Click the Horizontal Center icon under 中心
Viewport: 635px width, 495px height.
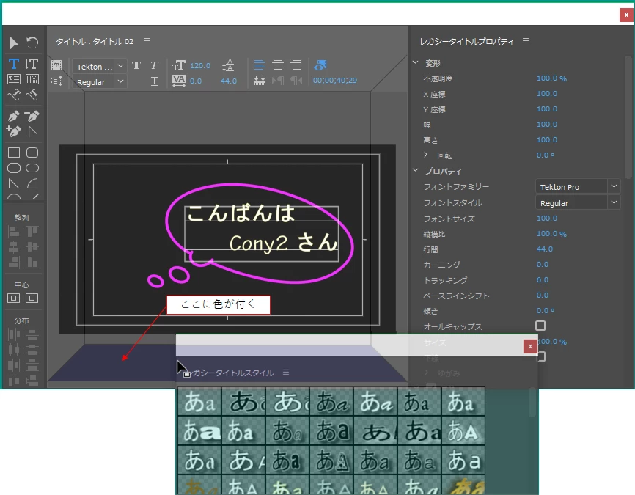coord(32,298)
